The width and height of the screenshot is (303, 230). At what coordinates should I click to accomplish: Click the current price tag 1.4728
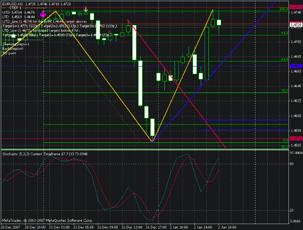click(x=296, y=25)
